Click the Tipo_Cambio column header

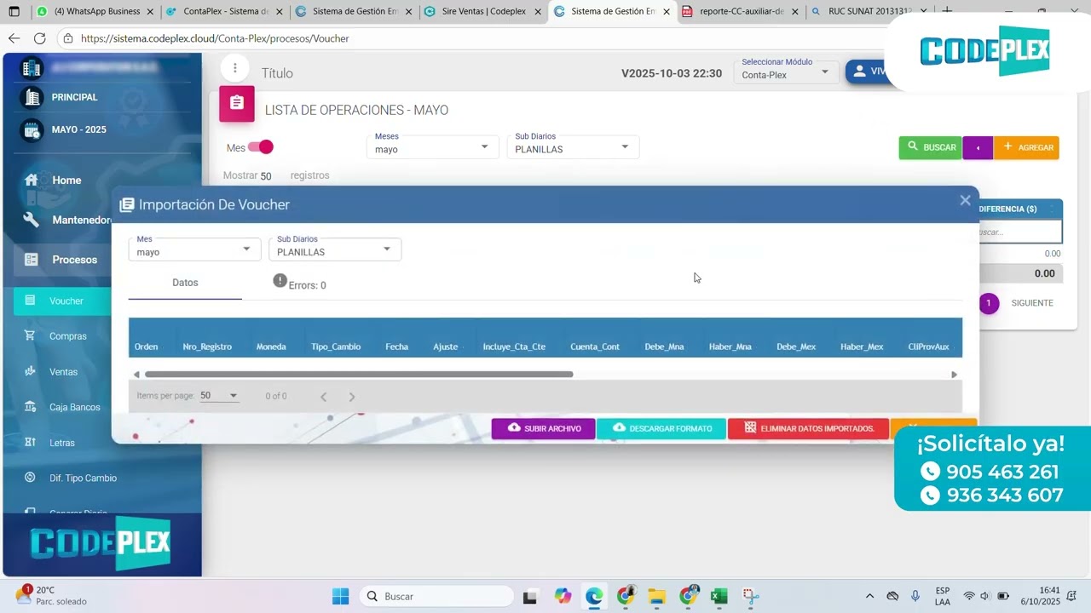tap(336, 347)
